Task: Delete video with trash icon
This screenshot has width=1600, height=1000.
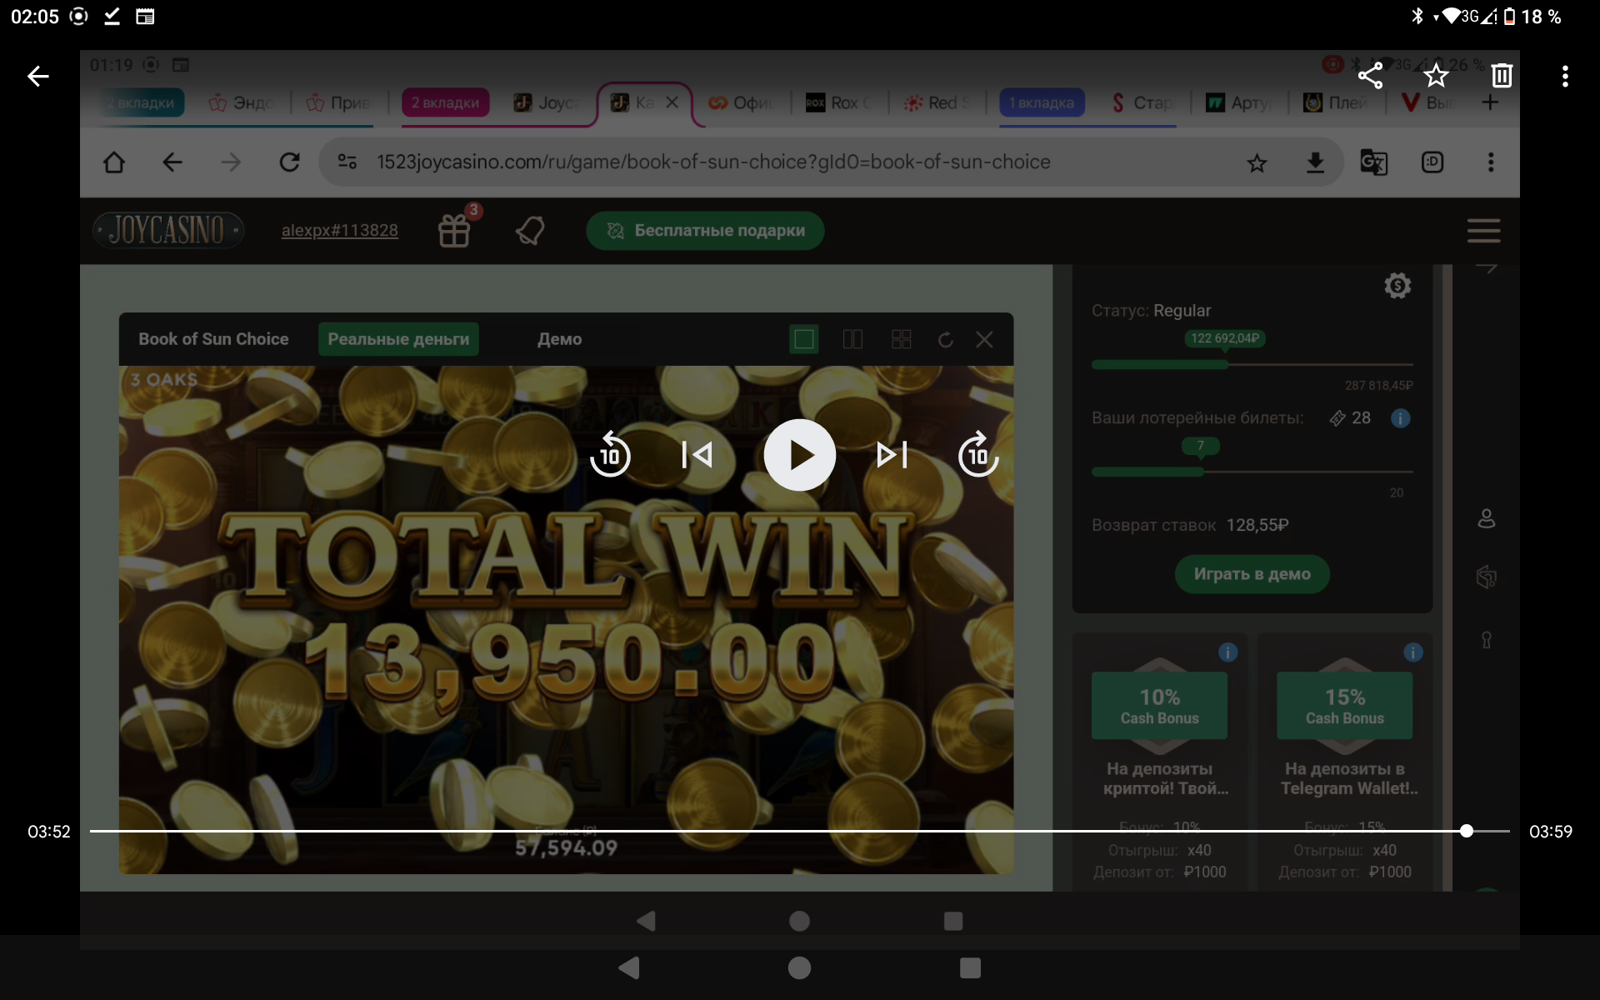Action: coord(1501,76)
